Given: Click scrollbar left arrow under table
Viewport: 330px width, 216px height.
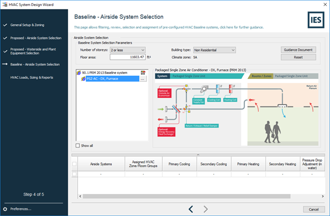Looking at the screenshot, I should point(80,196).
